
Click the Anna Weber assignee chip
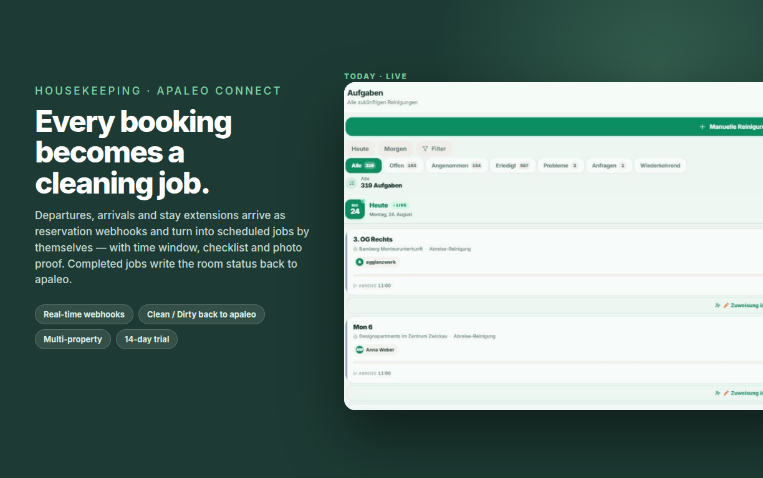click(375, 350)
